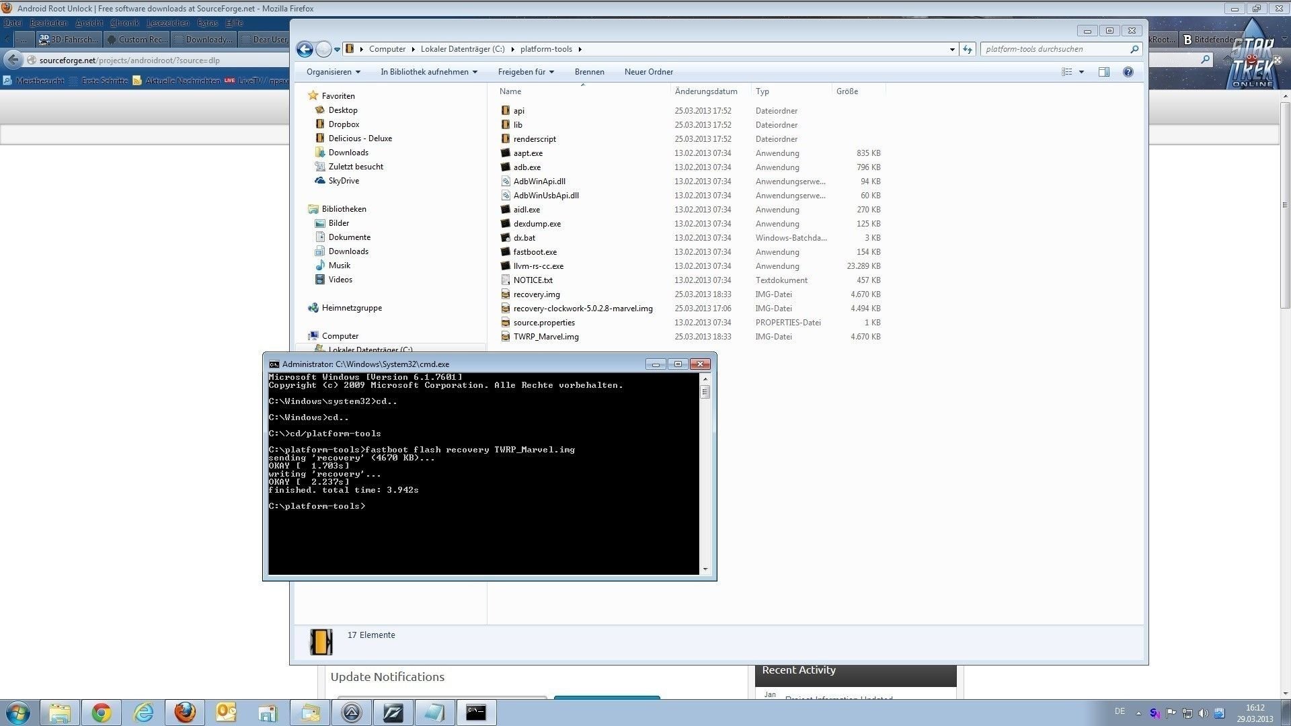This screenshot has width=1291, height=726.
Task: Open Computer in navigation pane
Action: (x=340, y=336)
